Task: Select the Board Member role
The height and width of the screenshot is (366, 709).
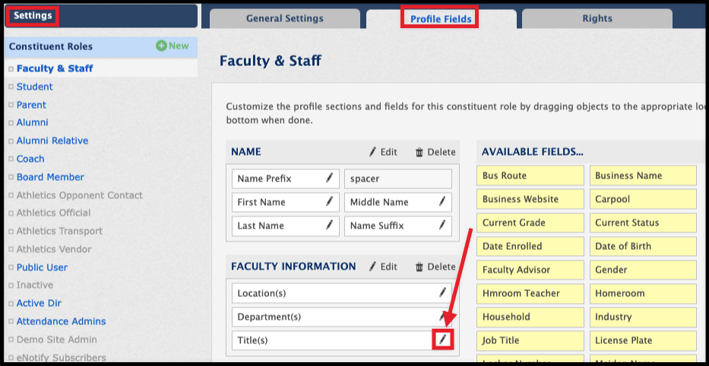Action: point(50,177)
